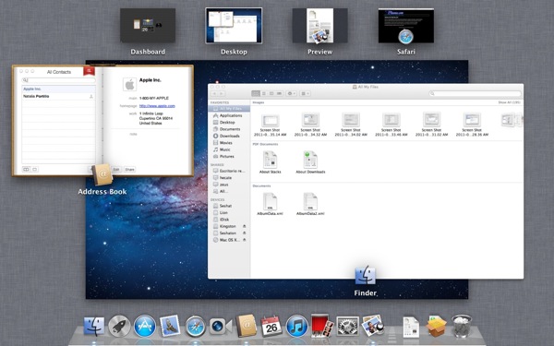
Task: Open Photo Booth icon in Dock
Action: (322, 326)
